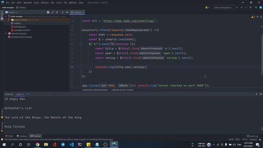263x148 pixels.
Task: Open the Tools menu
Action: click(x=59, y=3)
